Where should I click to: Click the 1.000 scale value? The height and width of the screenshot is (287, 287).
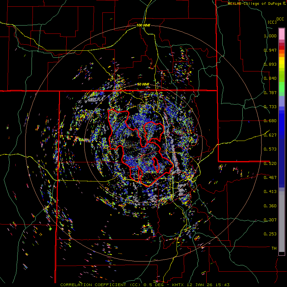[x=270, y=36]
